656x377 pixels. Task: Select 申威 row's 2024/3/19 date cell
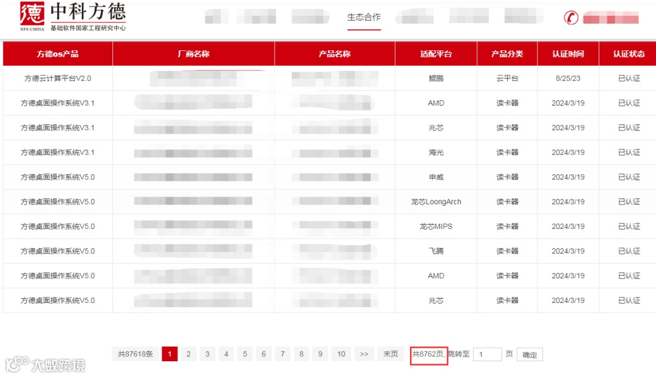pyautogui.click(x=568, y=177)
